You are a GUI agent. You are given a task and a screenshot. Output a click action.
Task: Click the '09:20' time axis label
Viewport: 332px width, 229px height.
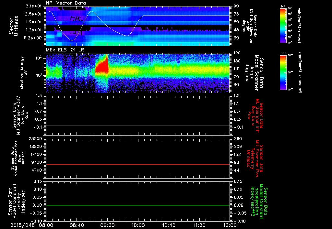point(107,225)
